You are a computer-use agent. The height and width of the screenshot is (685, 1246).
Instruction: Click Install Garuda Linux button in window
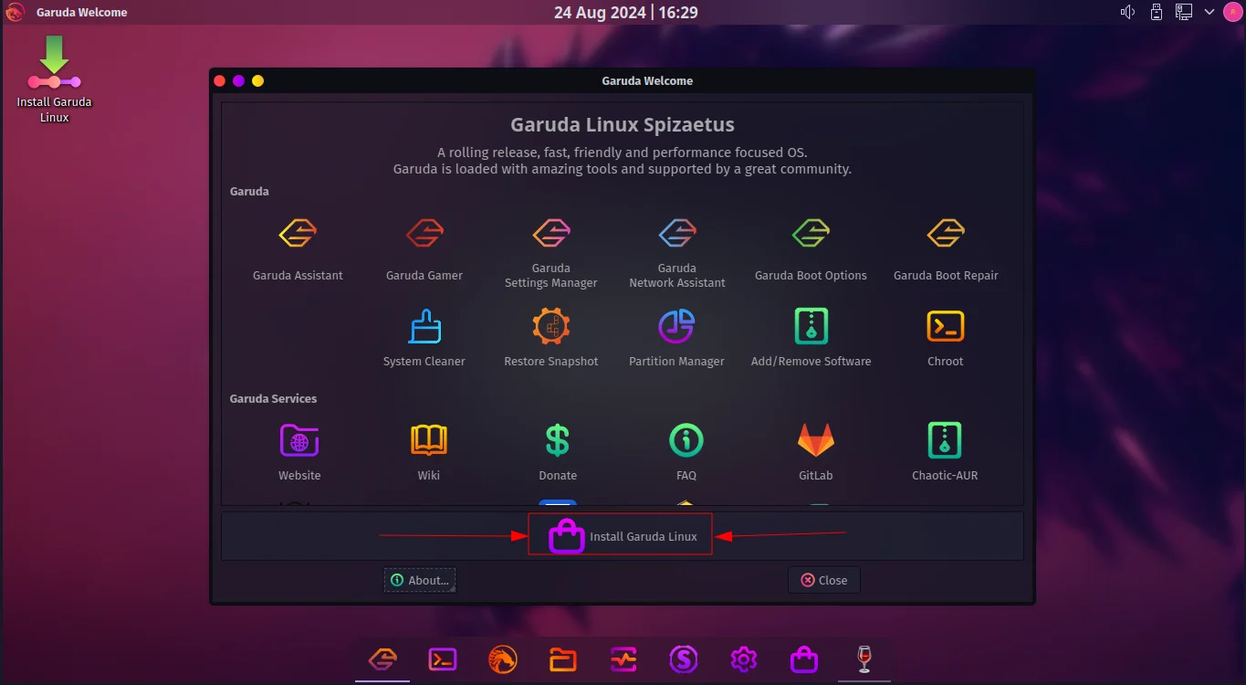click(621, 536)
